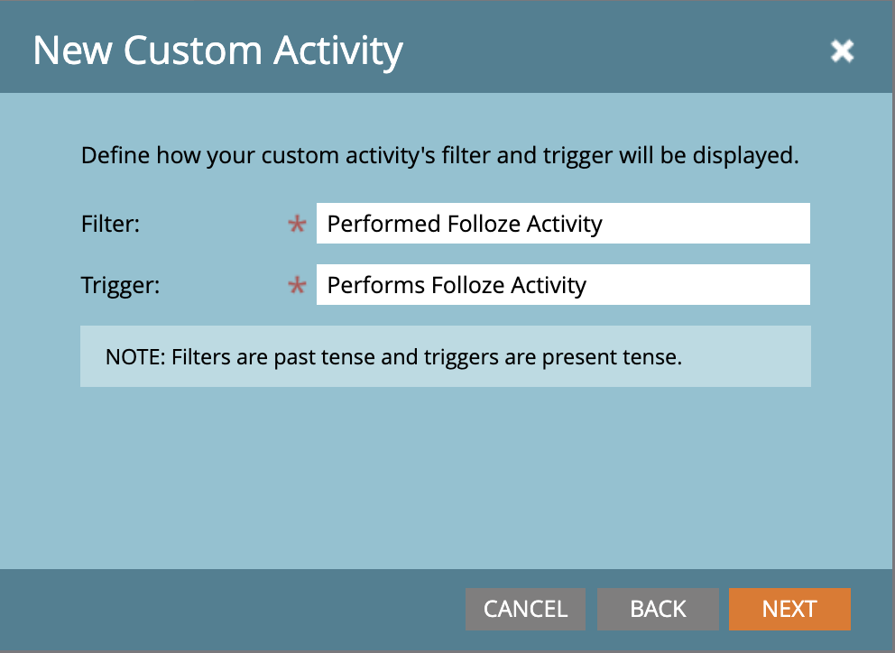Screen dimensions: 895x653
Task: Close the New Custom Activity dialog
Action: tap(842, 51)
